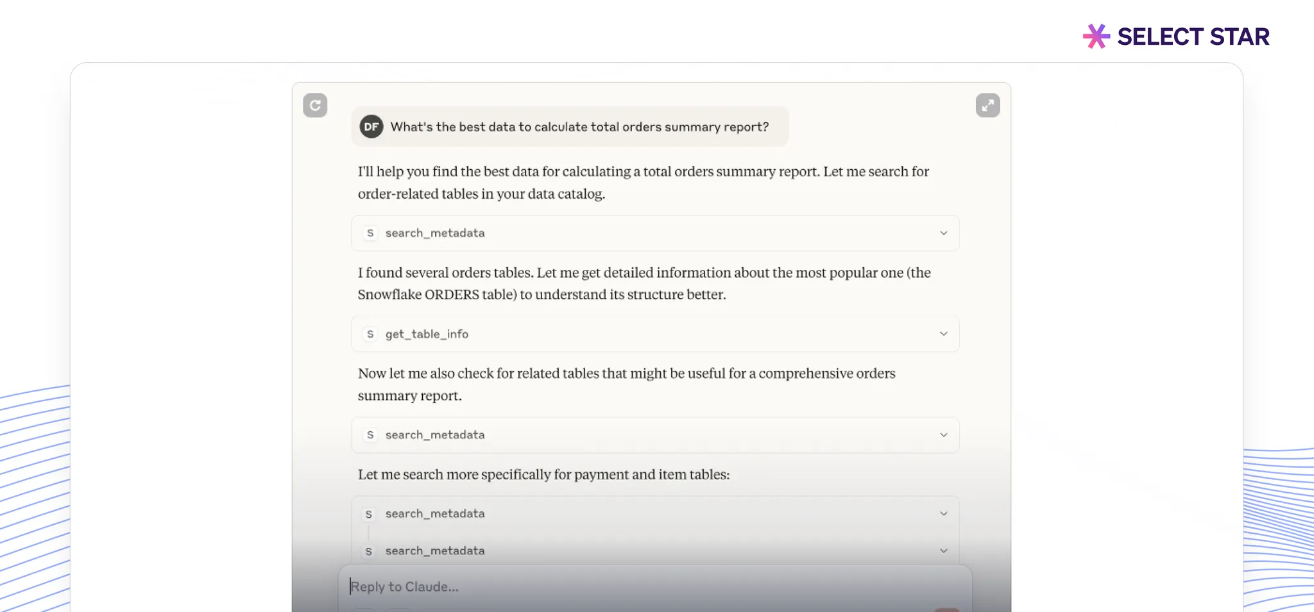This screenshot has width=1314, height=612.
Task: Expand the bottommost search_metadata chevron
Action: click(x=943, y=551)
